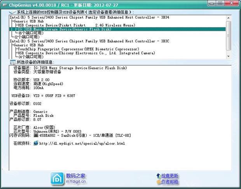Click the 作者邮箱 link
Screen dimensions: 241x189
[x=169, y=182]
